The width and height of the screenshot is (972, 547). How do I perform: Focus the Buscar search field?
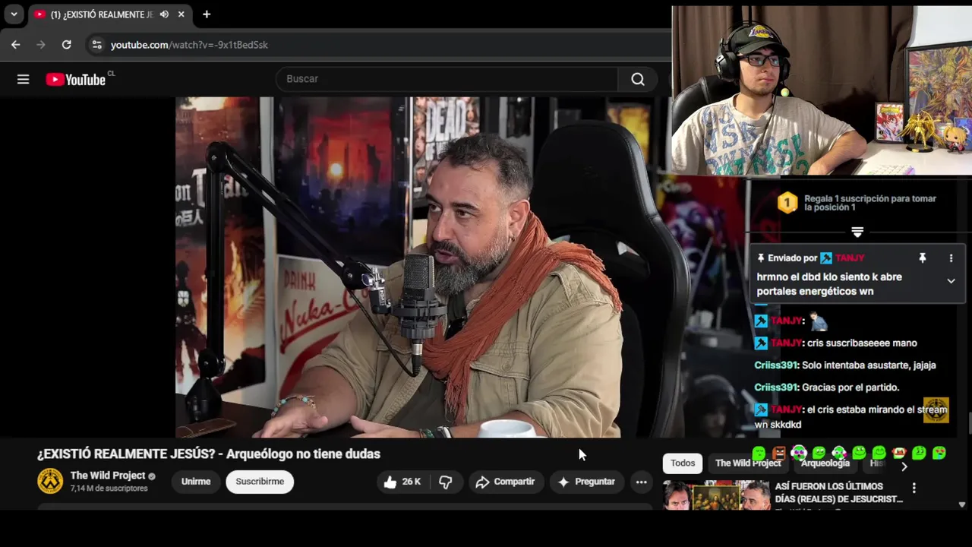447,79
